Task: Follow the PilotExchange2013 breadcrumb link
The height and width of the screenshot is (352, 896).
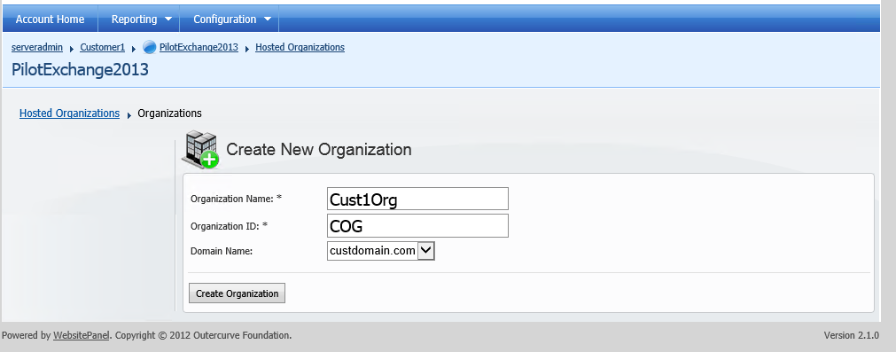Action: coord(199,47)
